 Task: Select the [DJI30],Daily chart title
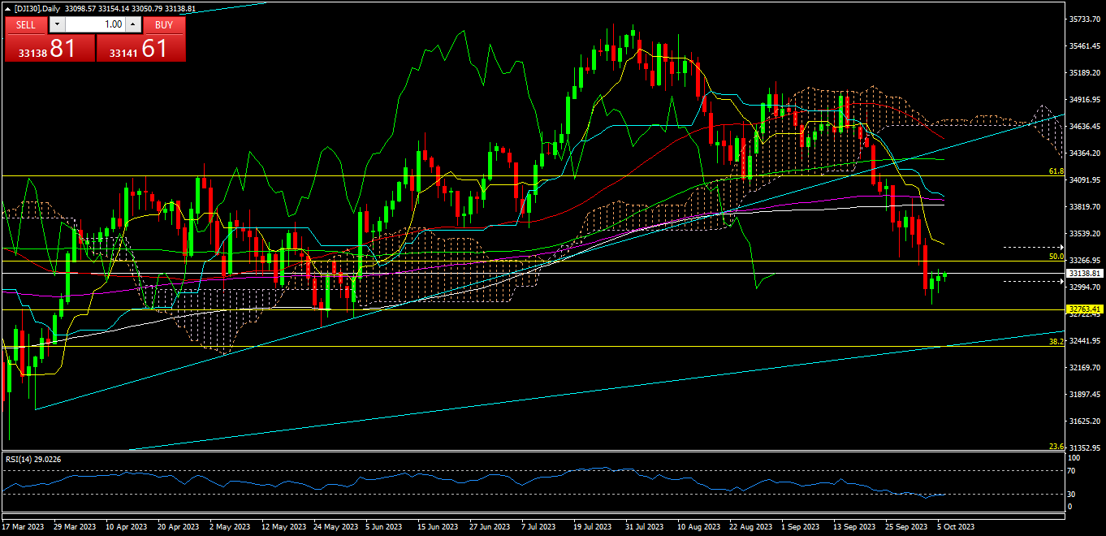(49, 8)
